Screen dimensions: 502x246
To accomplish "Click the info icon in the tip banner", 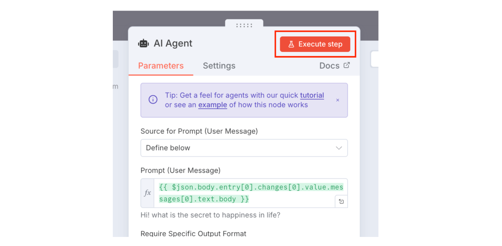I will [153, 100].
